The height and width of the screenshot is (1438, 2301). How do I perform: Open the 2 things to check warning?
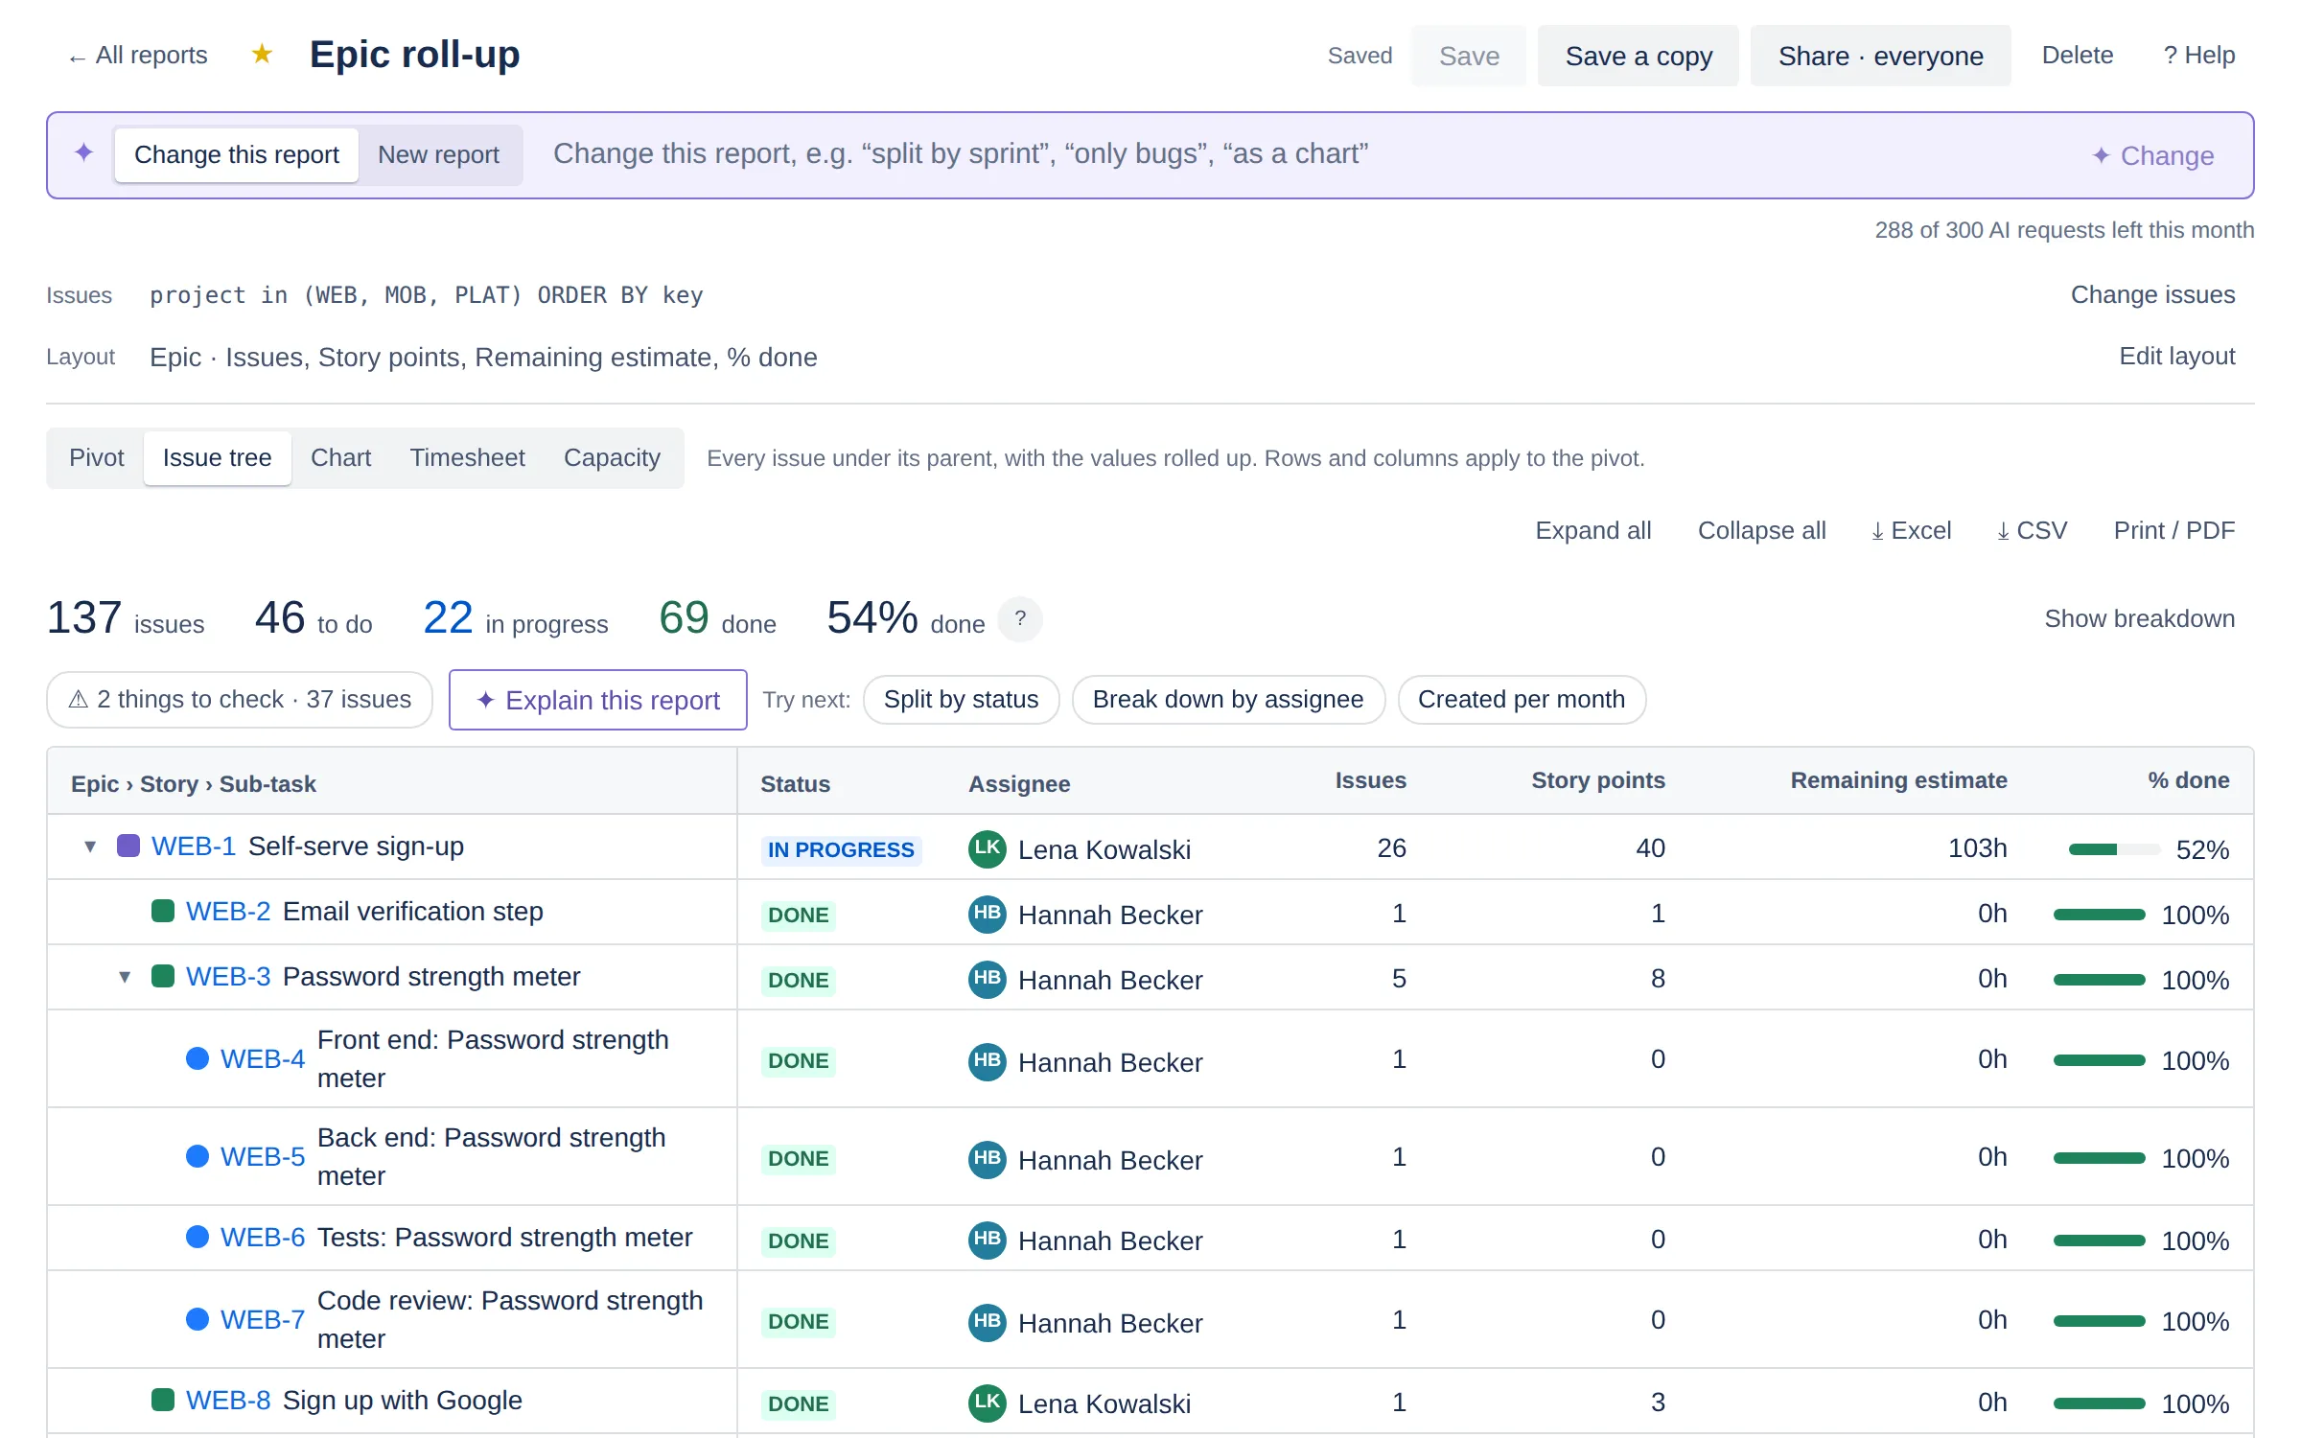[240, 700]
